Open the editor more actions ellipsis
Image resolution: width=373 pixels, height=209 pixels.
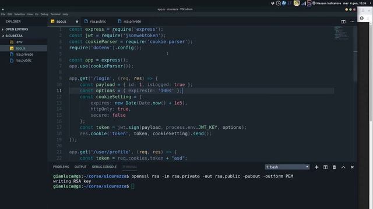click(x=352, y=21)
